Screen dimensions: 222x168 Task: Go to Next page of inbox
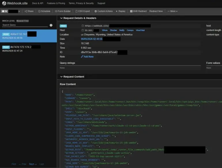(33, 164)
